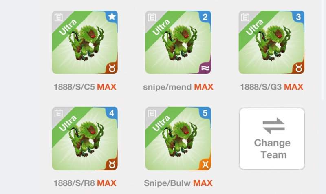Click the Taurus badge on the 1888/S/G3 card
Viewport: 326px width, 194px height.
(299, 68)
